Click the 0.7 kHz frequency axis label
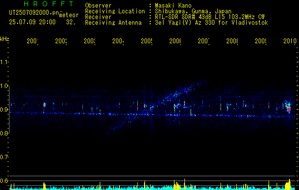This screenshot has width=299, height=190. click(x=4, y=157)
